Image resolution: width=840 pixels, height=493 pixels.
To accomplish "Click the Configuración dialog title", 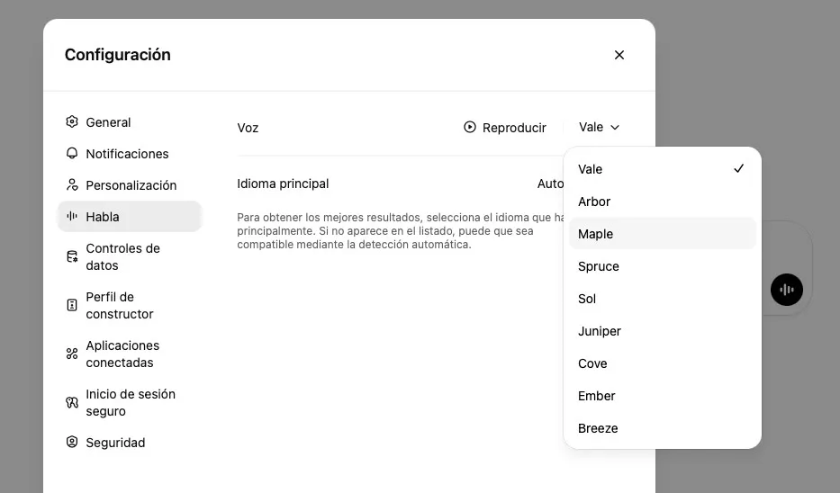I will 117,55.
